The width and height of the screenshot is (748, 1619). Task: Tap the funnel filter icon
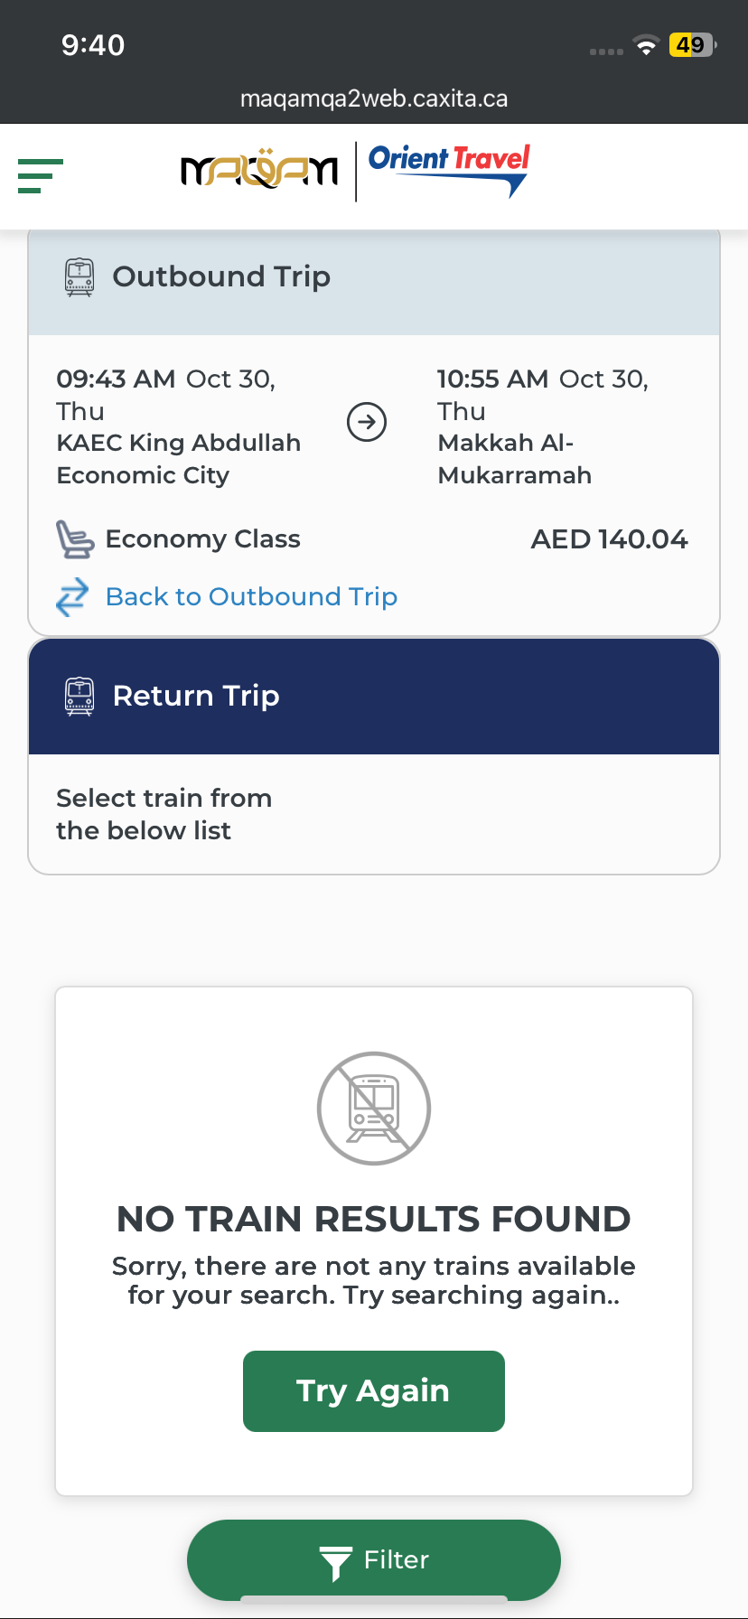pos(335,1562)
